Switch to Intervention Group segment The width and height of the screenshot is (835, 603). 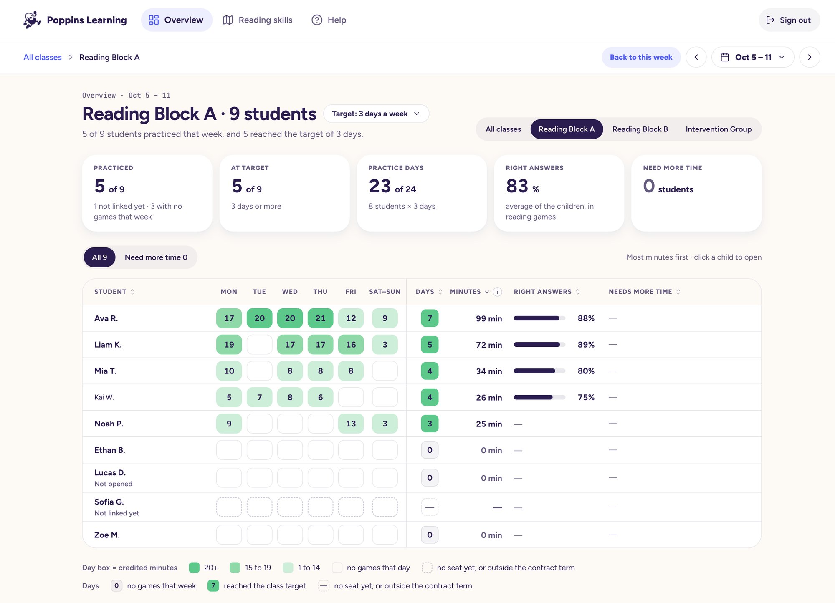tap(719, 129)
